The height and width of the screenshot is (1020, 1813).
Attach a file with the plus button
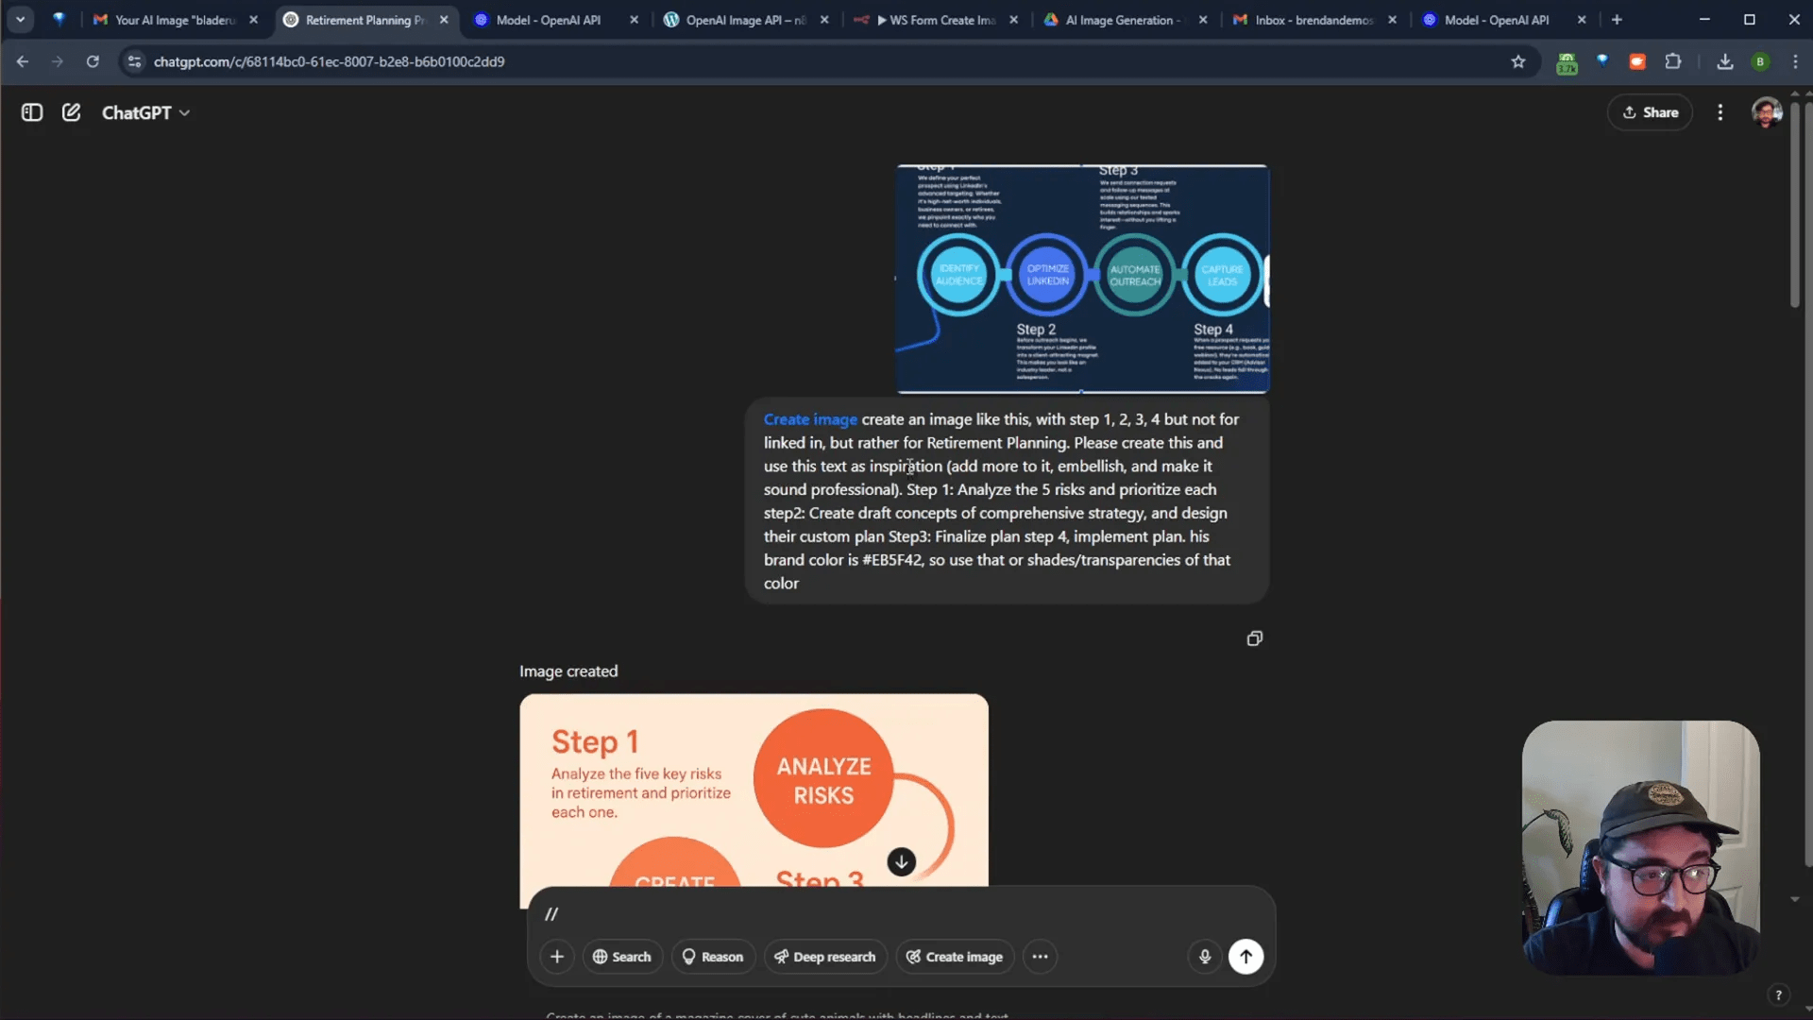click(x=557, y=957)
